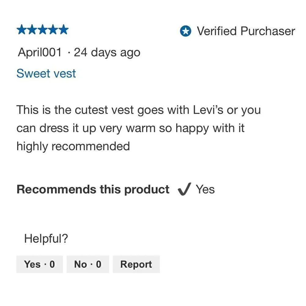Click the Helpful? prompt label

coord(46,238)
